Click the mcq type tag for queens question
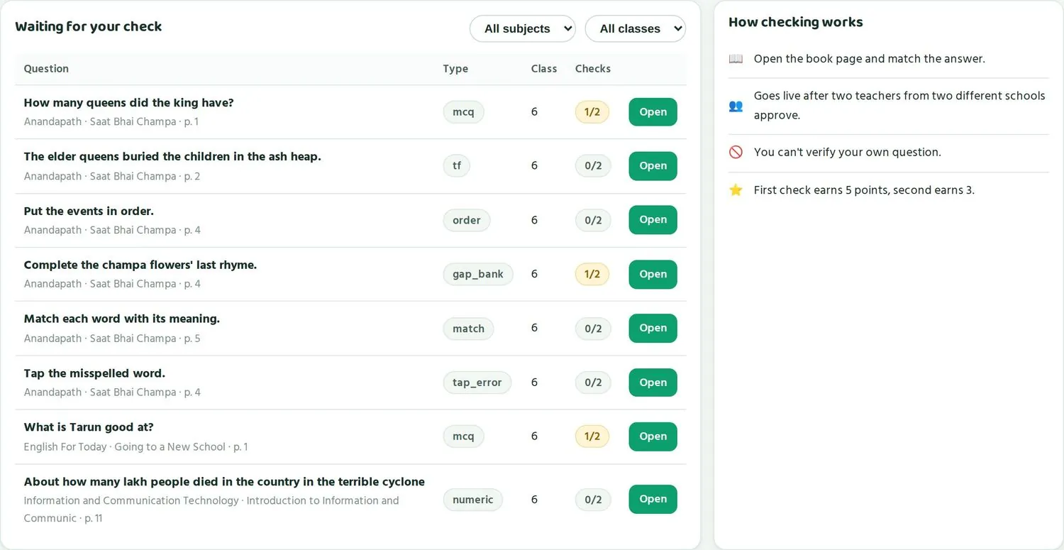 pos(463,112)
